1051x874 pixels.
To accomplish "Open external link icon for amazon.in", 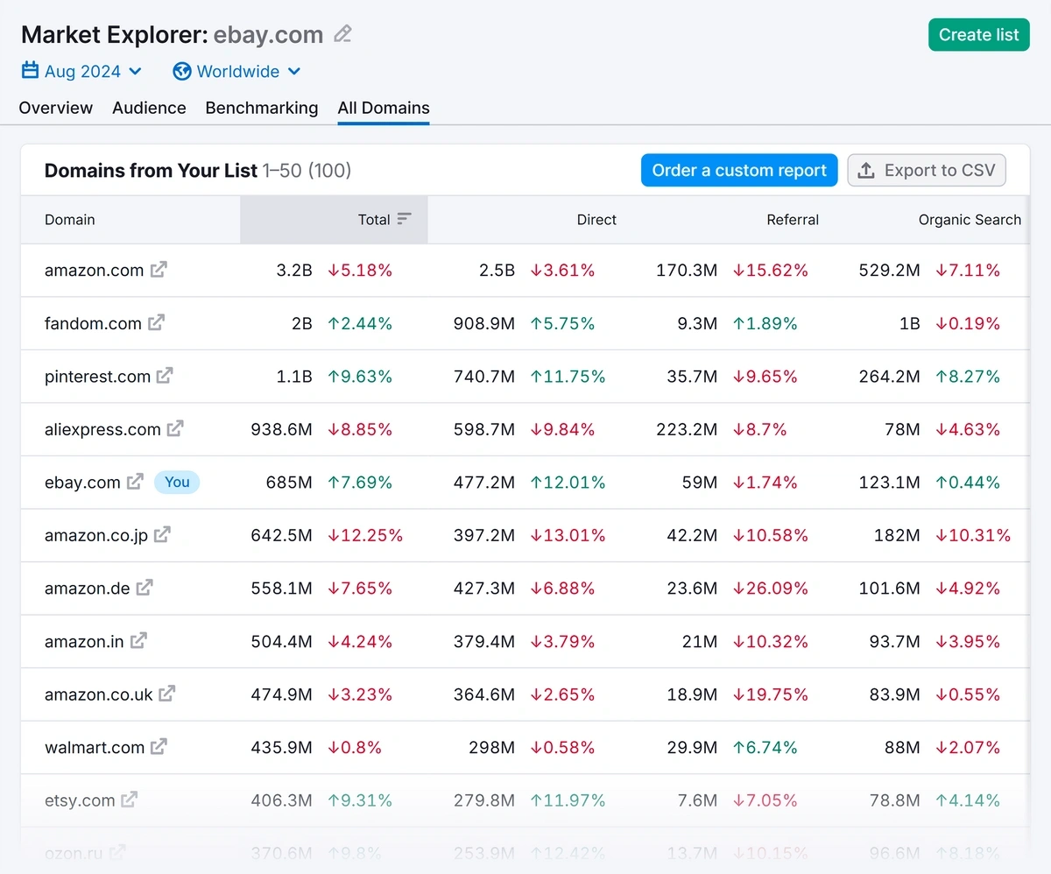I will pyautogui.click(x=138, y=641).
